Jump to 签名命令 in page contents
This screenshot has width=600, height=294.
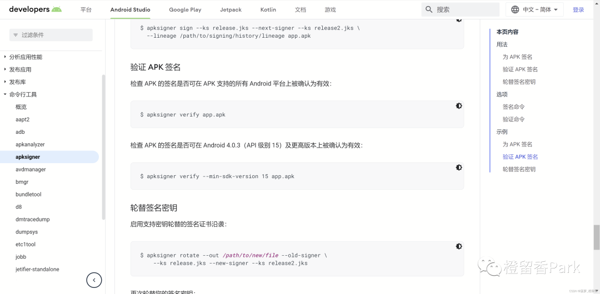(x=513, y=107)
